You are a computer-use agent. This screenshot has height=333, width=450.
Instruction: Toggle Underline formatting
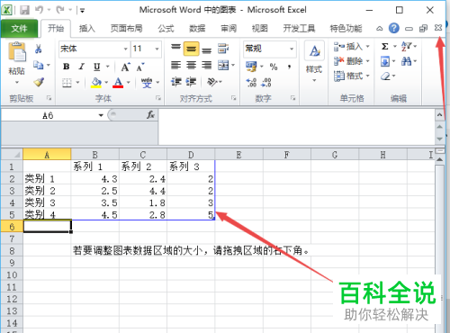96,67
